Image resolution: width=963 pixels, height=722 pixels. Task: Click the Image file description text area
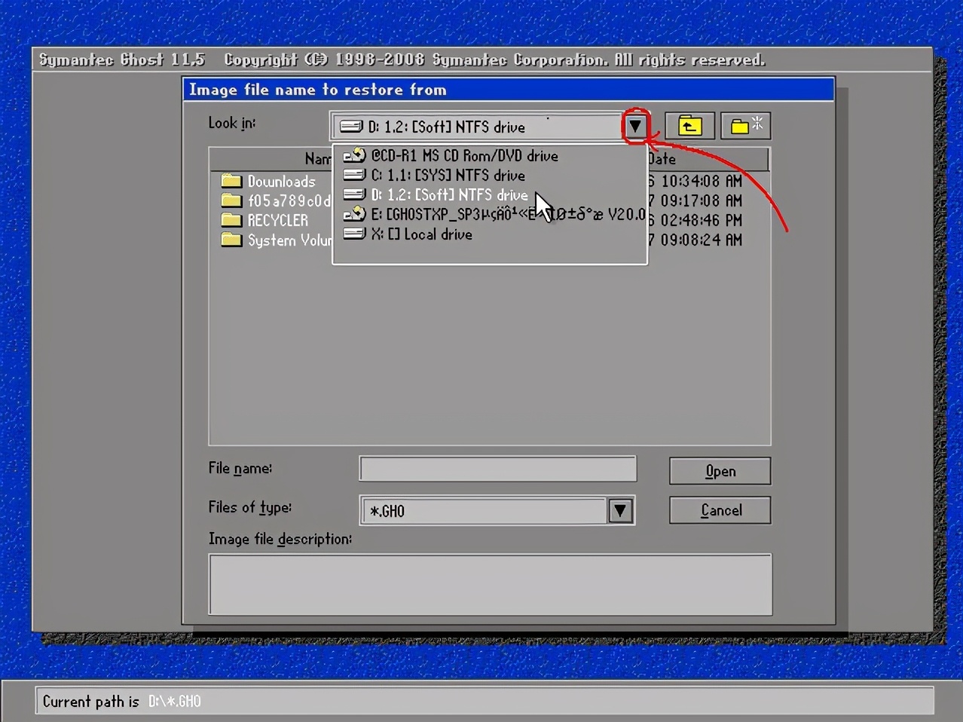point(491,585)
